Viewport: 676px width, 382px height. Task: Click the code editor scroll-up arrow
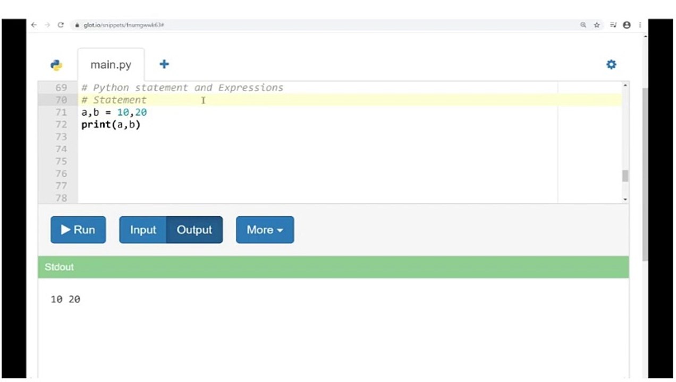click(x=625, y=85)
